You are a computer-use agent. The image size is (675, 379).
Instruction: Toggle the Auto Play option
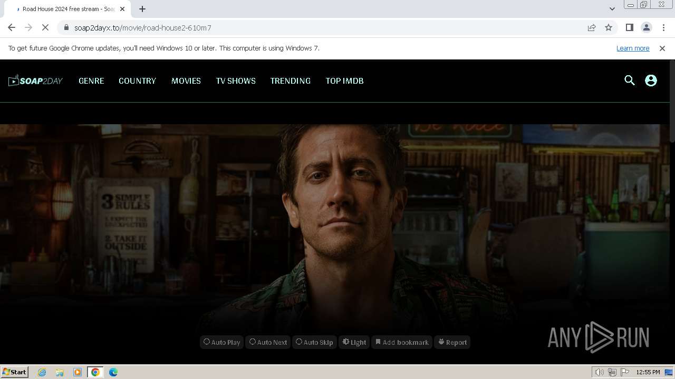[222, 342]
